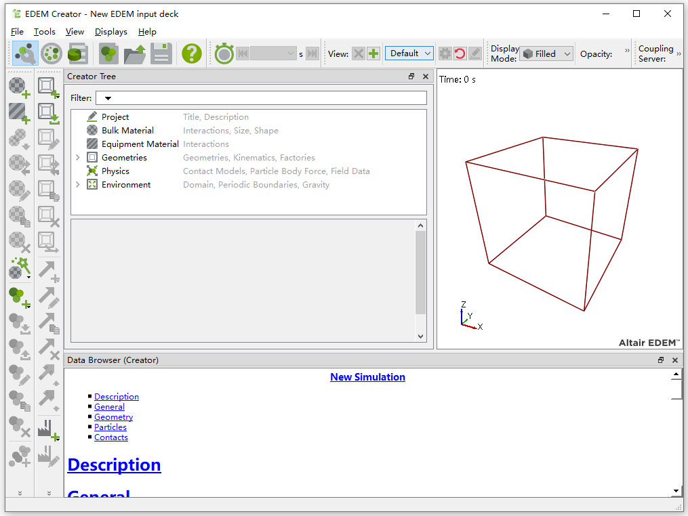Add a factory with the factory plus icon
Image resolution: width=688 pixels, height=516 pixels.
click(x=48, y=430)
